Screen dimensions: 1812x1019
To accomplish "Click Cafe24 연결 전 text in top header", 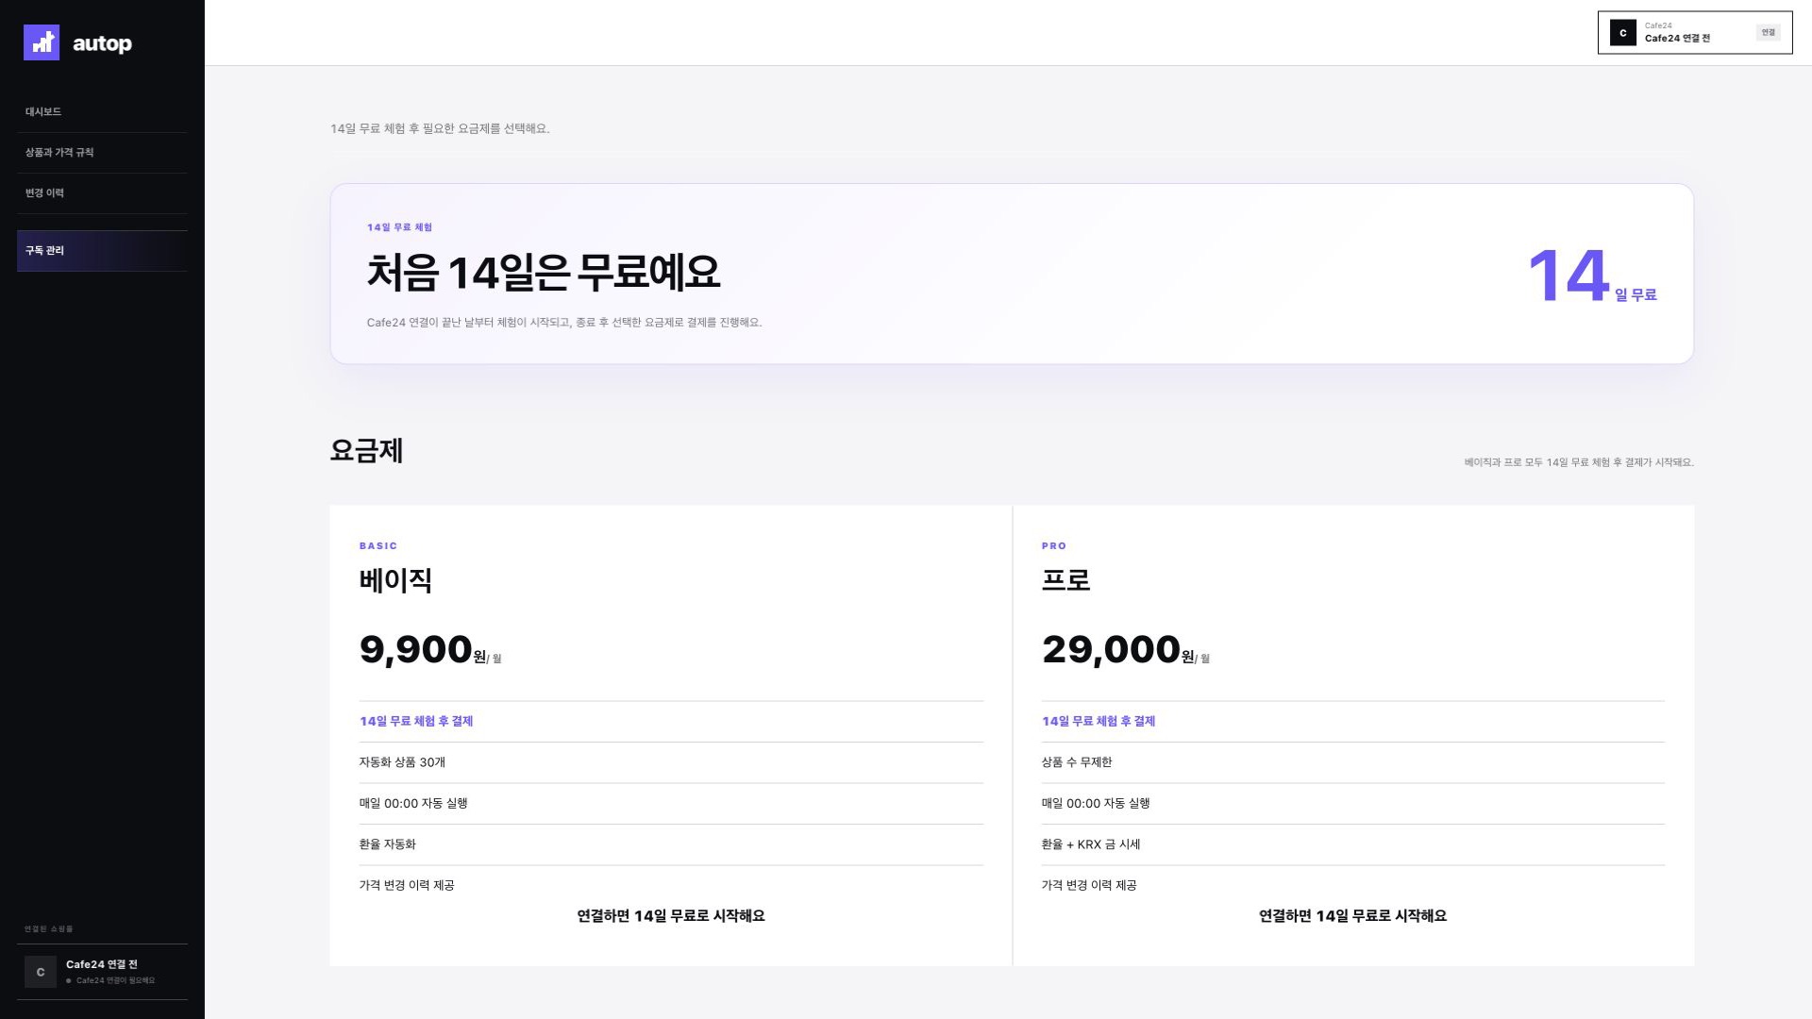I will pyautogui.click(x=1677, y=39).
